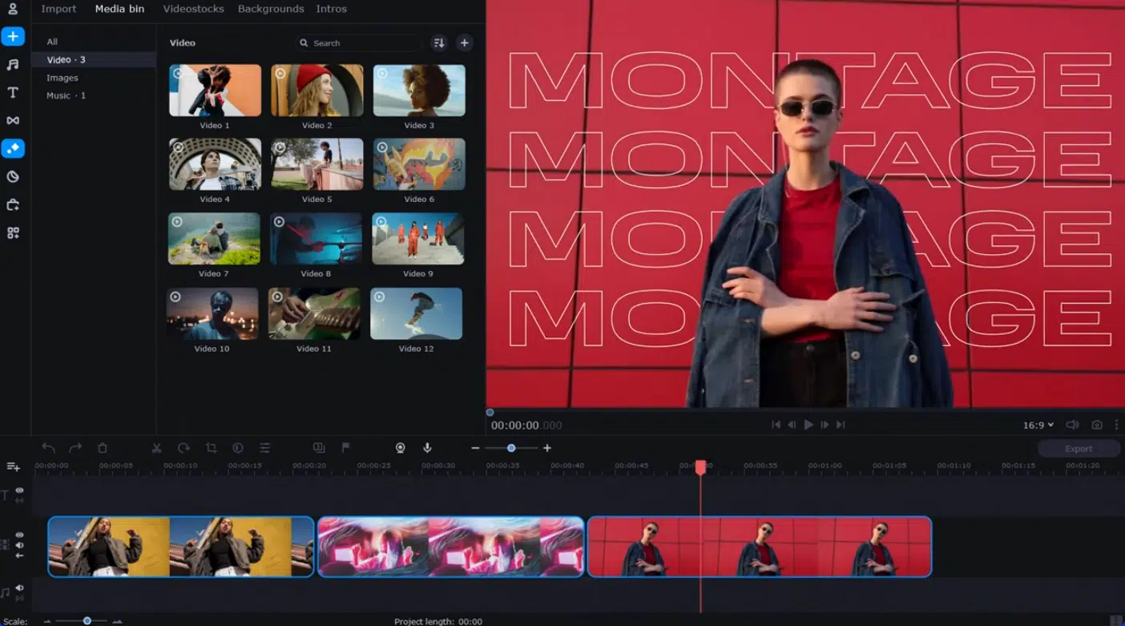Split the clip with the scissors tool
The image size is (1125, 626).
pyautogui.click(x=157, y=448)
